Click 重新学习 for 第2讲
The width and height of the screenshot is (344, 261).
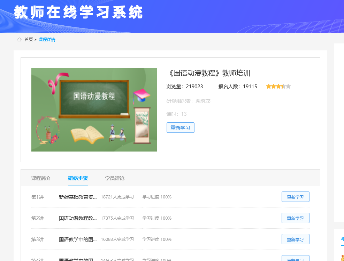point(295,218)
